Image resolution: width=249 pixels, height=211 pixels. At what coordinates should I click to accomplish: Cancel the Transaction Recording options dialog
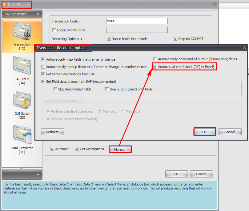230,132
